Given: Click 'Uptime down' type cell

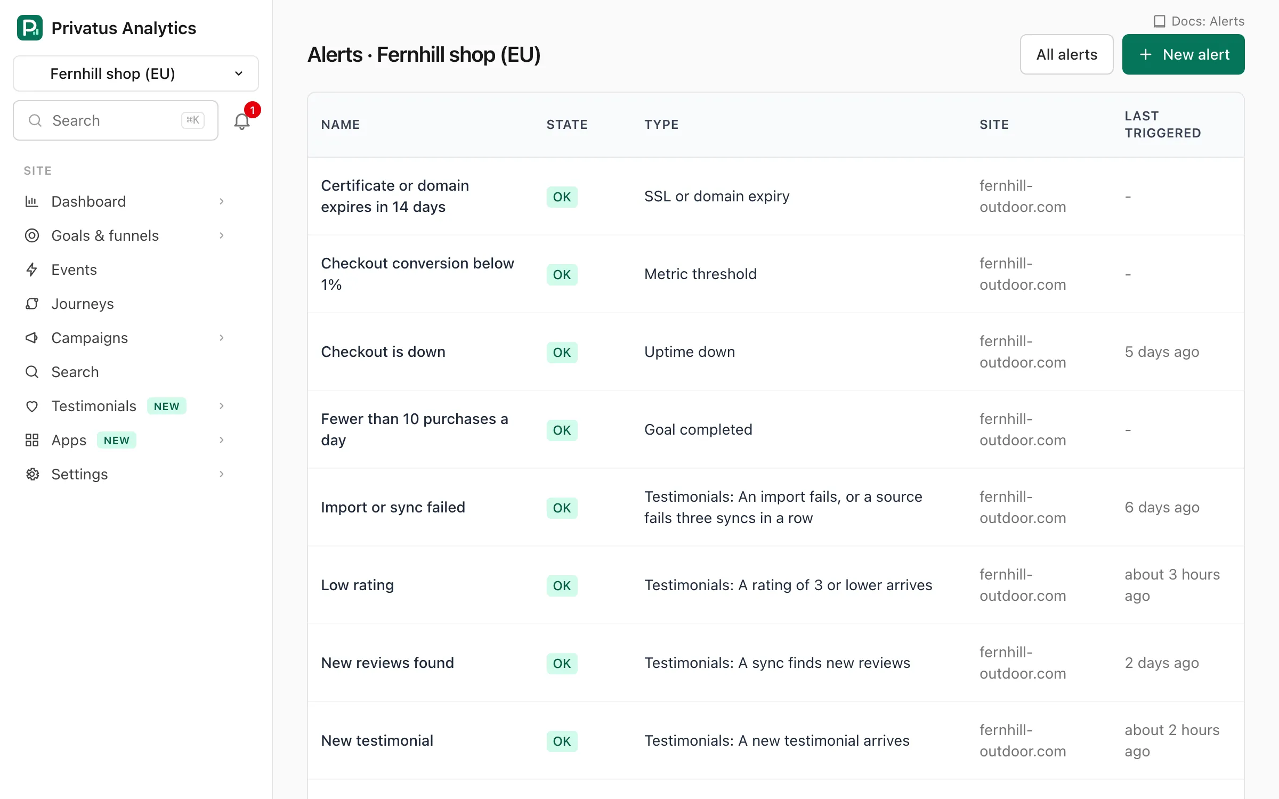Looking at the screenshot, I should coord(690,352).
